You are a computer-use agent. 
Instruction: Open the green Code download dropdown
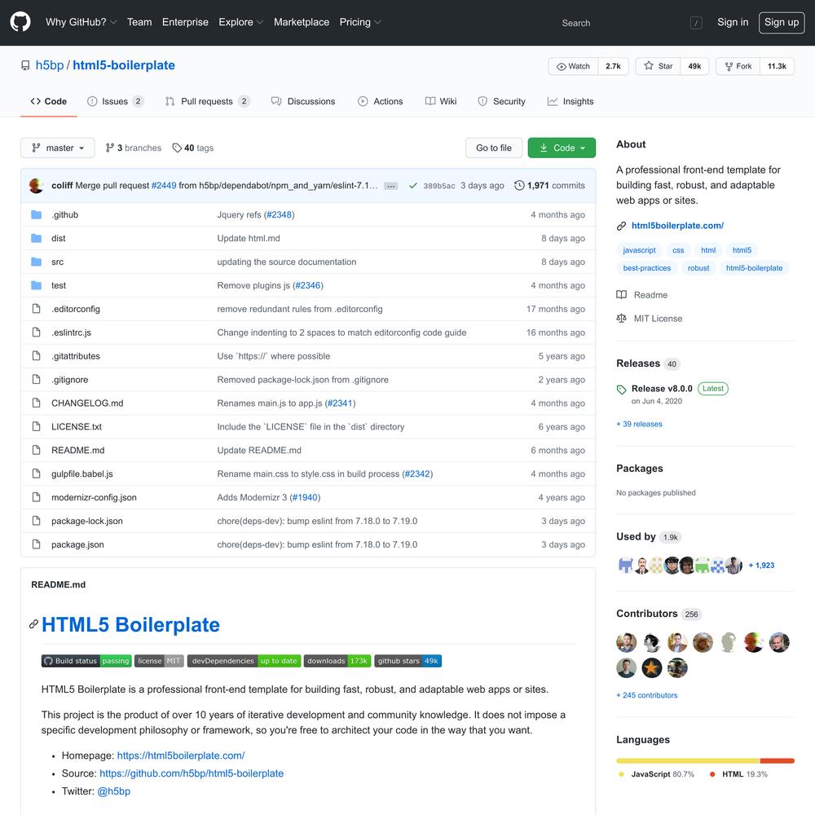click(562, 148)
